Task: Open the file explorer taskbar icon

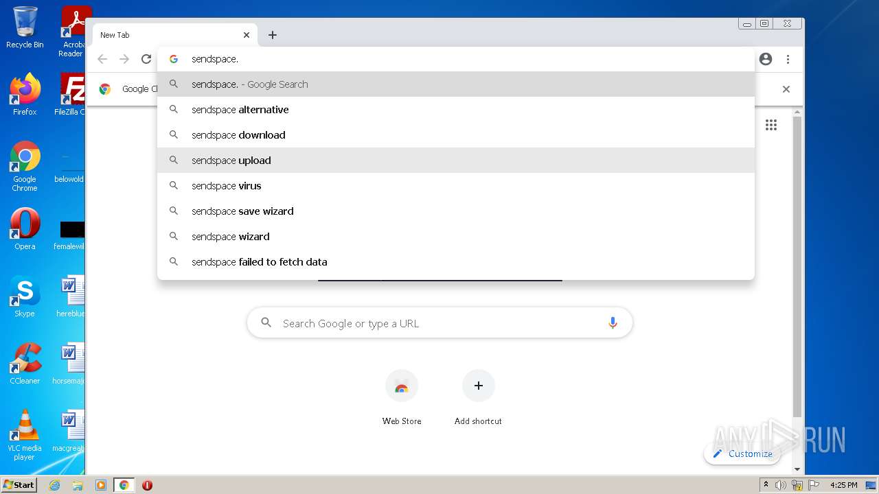Action: click(x=78, y=485)
